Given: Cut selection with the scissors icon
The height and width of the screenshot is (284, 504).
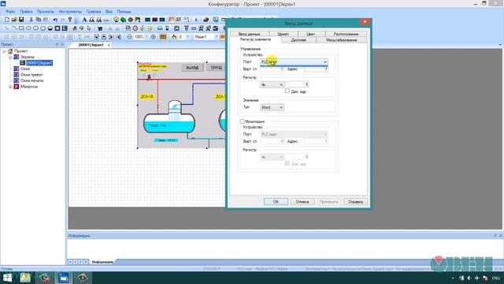Looking at the screenshot, I should 31,20.
